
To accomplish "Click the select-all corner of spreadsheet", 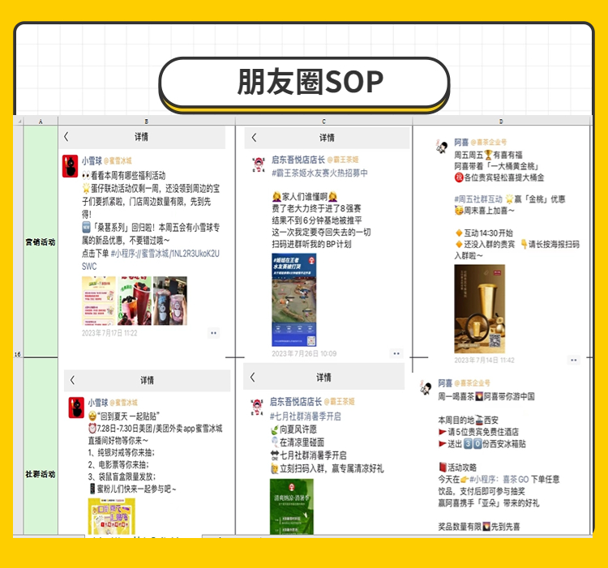I will 18,122.
